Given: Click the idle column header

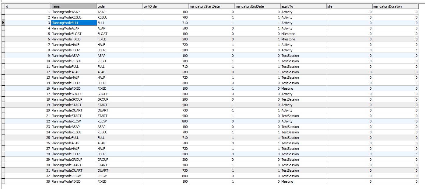Looking at the screenshot, I should pyautogui.click(x=349, y=6).
